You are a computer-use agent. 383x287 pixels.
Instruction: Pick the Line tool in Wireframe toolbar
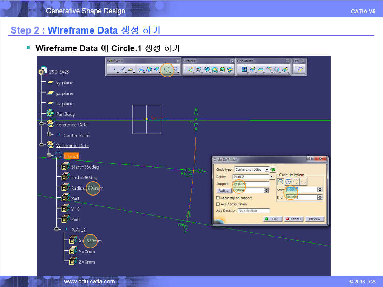coord(122,70)
